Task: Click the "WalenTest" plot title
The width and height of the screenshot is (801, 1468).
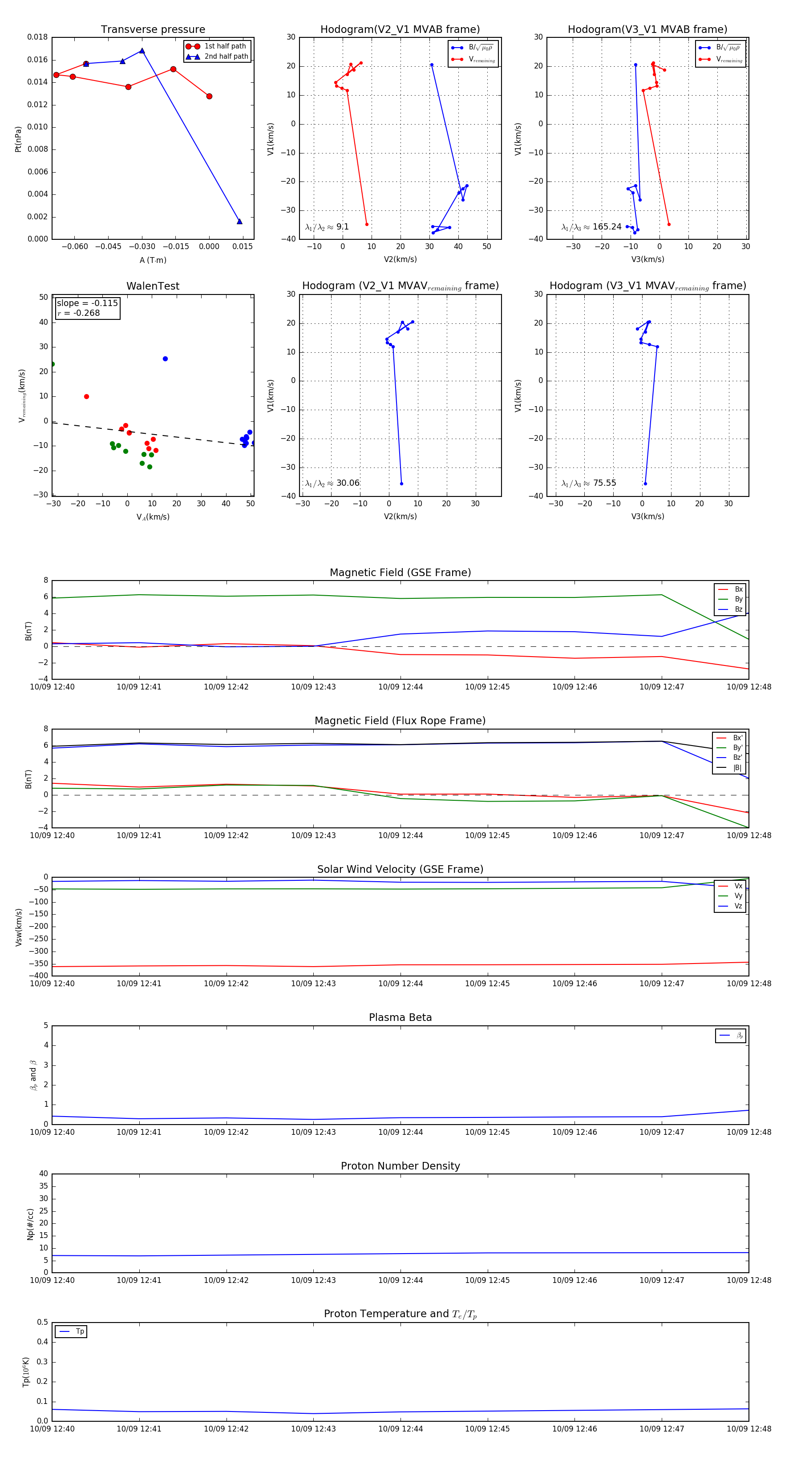Action: [153, 286]
